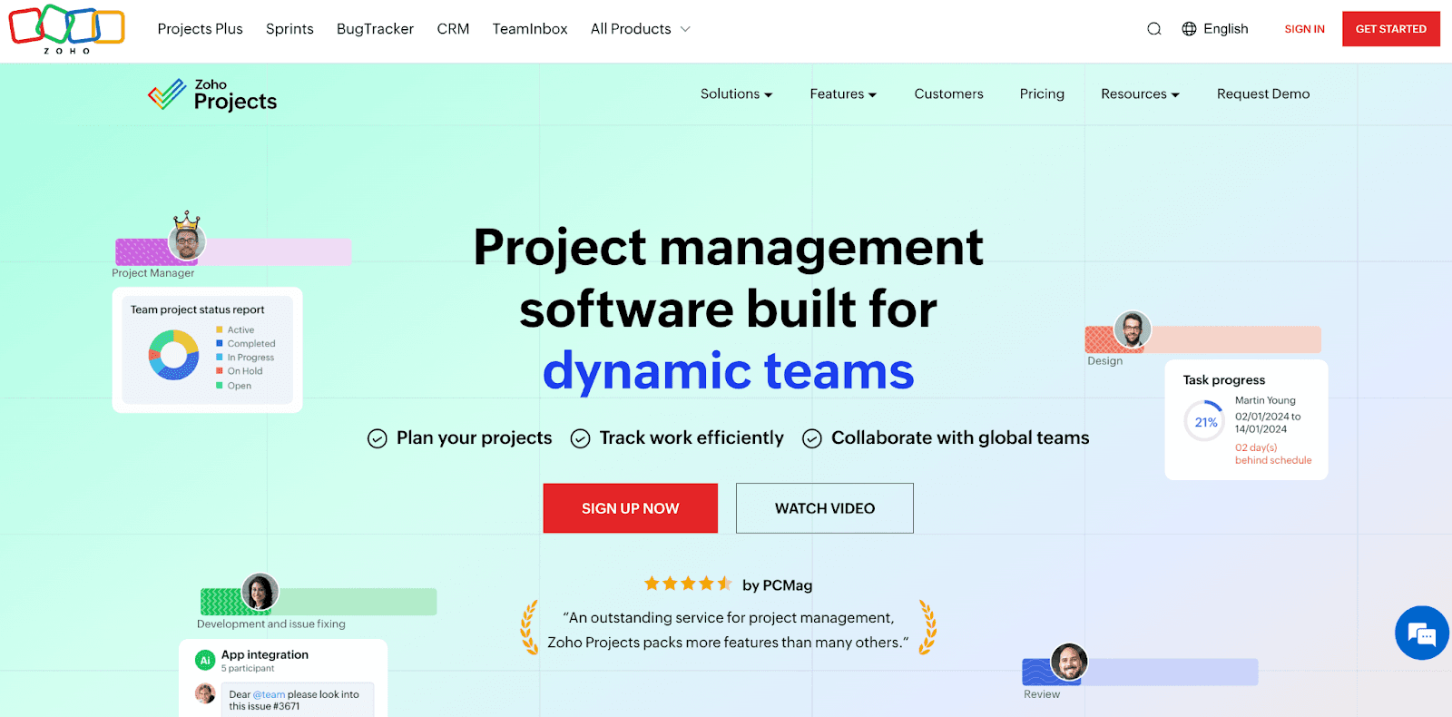Click the Zoho logo in the header
Viewport: 1452px width, 717px height.
pyautogui.click(x=66, y=28)
